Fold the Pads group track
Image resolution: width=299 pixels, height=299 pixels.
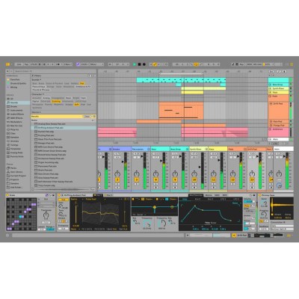(x=270, y=96)
